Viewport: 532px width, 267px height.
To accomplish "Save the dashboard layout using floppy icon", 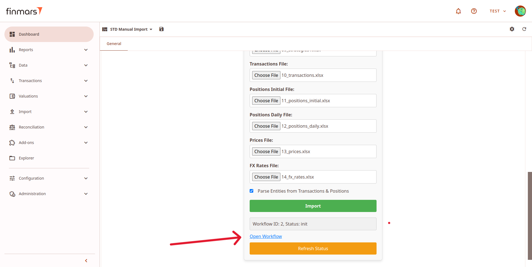I will coord(161,29).
